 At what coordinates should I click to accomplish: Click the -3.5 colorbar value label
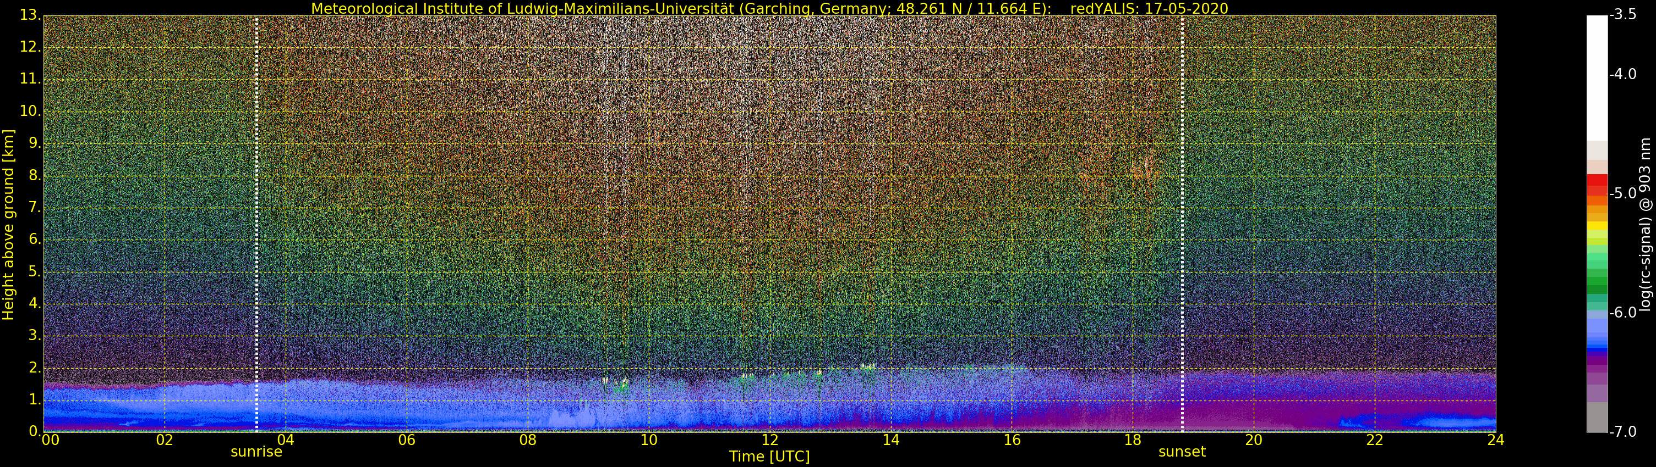pos(1622,15)
